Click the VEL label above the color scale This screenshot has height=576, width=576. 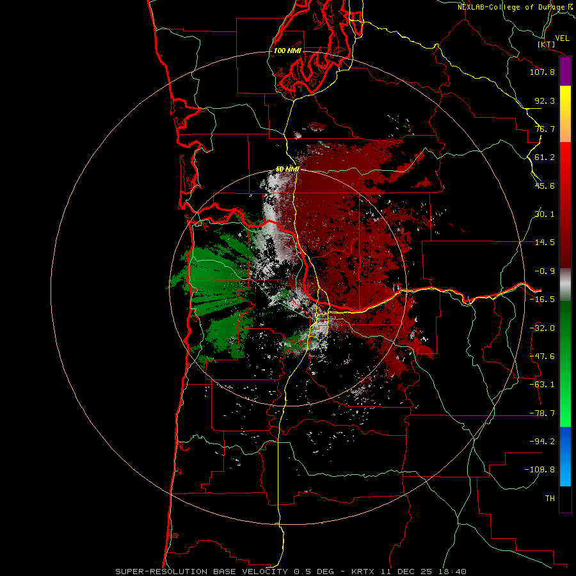[562, 38]
